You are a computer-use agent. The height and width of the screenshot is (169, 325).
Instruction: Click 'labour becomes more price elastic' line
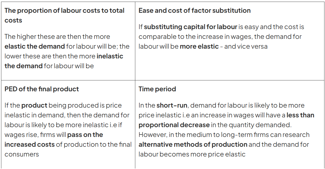click(x=192, y=154)
